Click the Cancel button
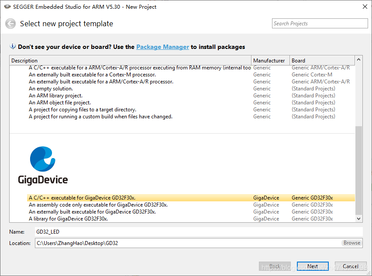This screenshot has height=276, width=372. [351, 266]
